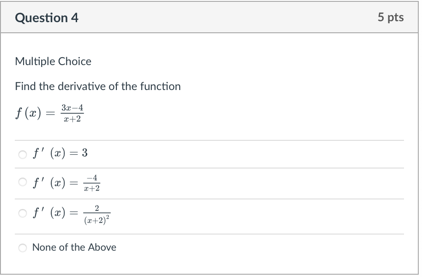Screen dimensions: 422x277
Task: Click the word Above in the last option
Action: 102,247
